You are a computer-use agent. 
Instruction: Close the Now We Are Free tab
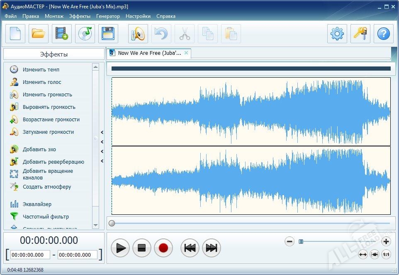pyautogui.click(x=186, y=53)
